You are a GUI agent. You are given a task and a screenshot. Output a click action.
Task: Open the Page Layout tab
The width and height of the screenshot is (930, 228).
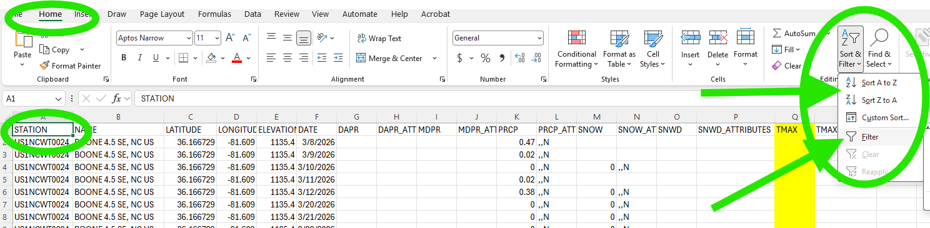pos(162,14)
